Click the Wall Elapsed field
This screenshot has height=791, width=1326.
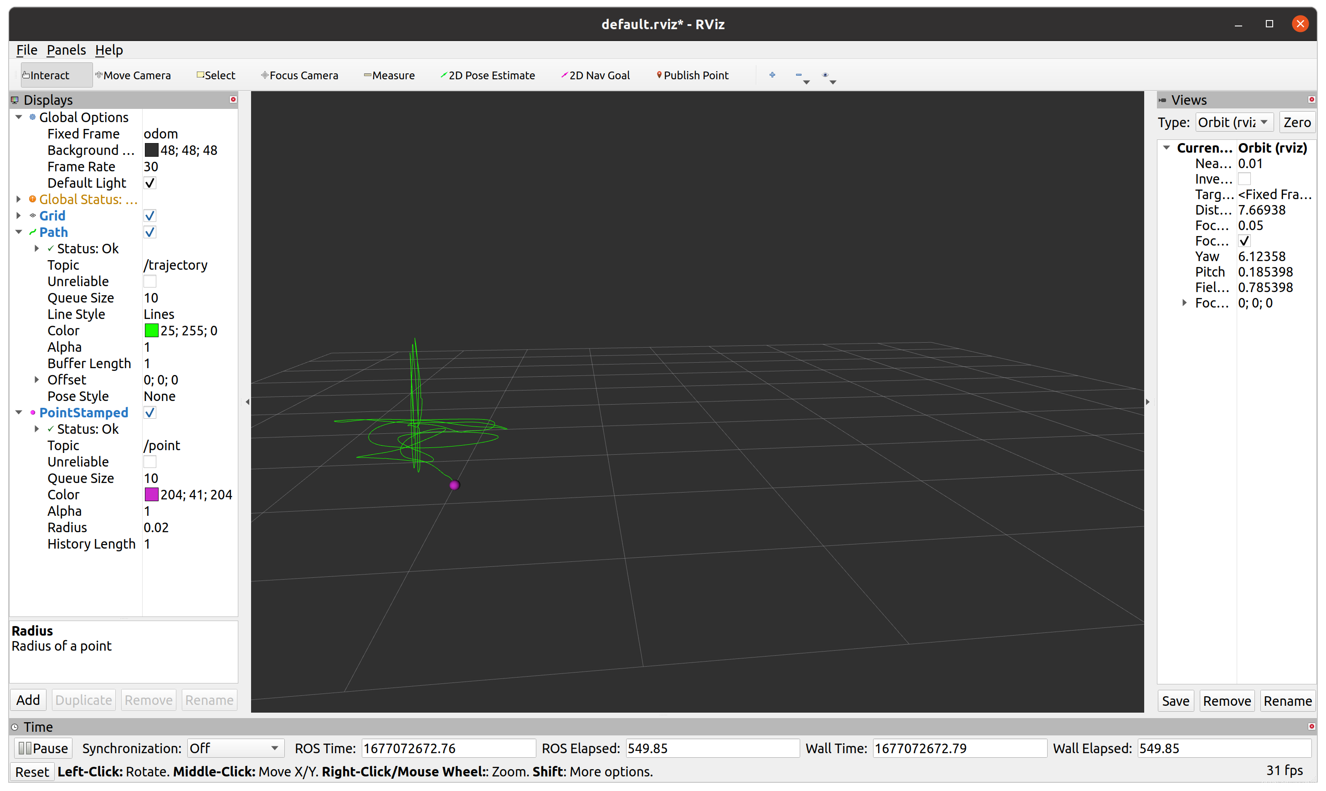[1224, 748]
